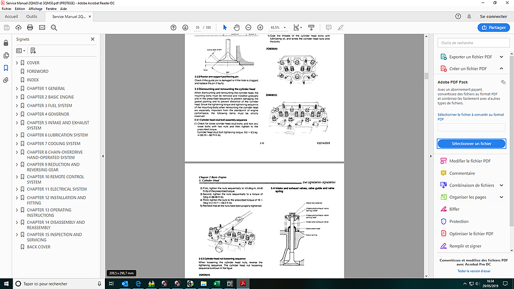Expand CHAPTER 6 LUBRICATION SYSTEM bookmark
Image resolution: width=514 pixels, height=289 pixels.
(17, 135)
